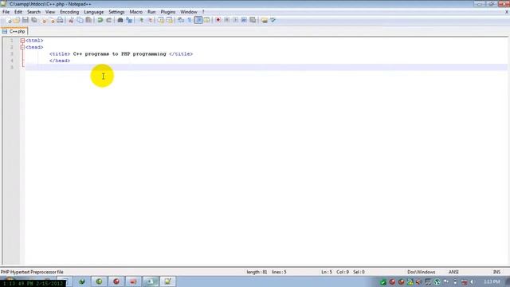
Task: Click the Save Recorded Macro icon
Action: pyautogui.click(x=253, y=20)
